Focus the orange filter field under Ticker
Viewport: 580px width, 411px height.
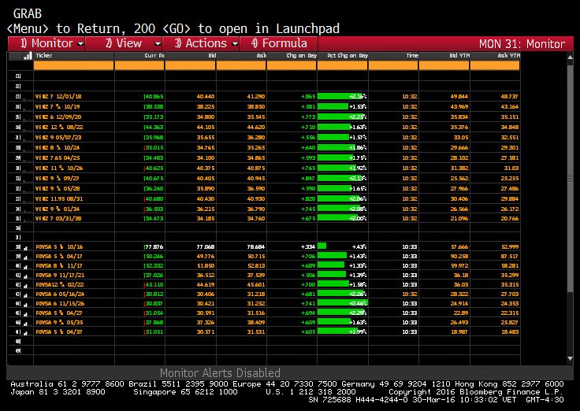[x=73, y=65]
